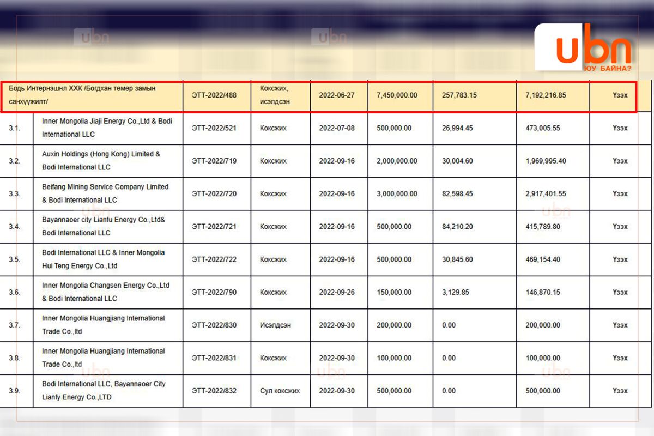View details for Beifang Mining Service row
This screenshot has height=436, width=654.
click(620, 194)
